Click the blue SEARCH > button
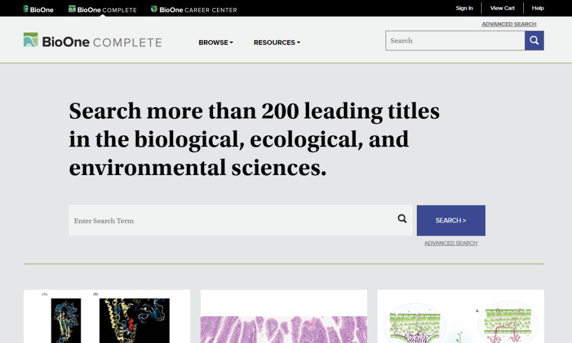Viewport: 572px width, 343px height. pos(451,220)
